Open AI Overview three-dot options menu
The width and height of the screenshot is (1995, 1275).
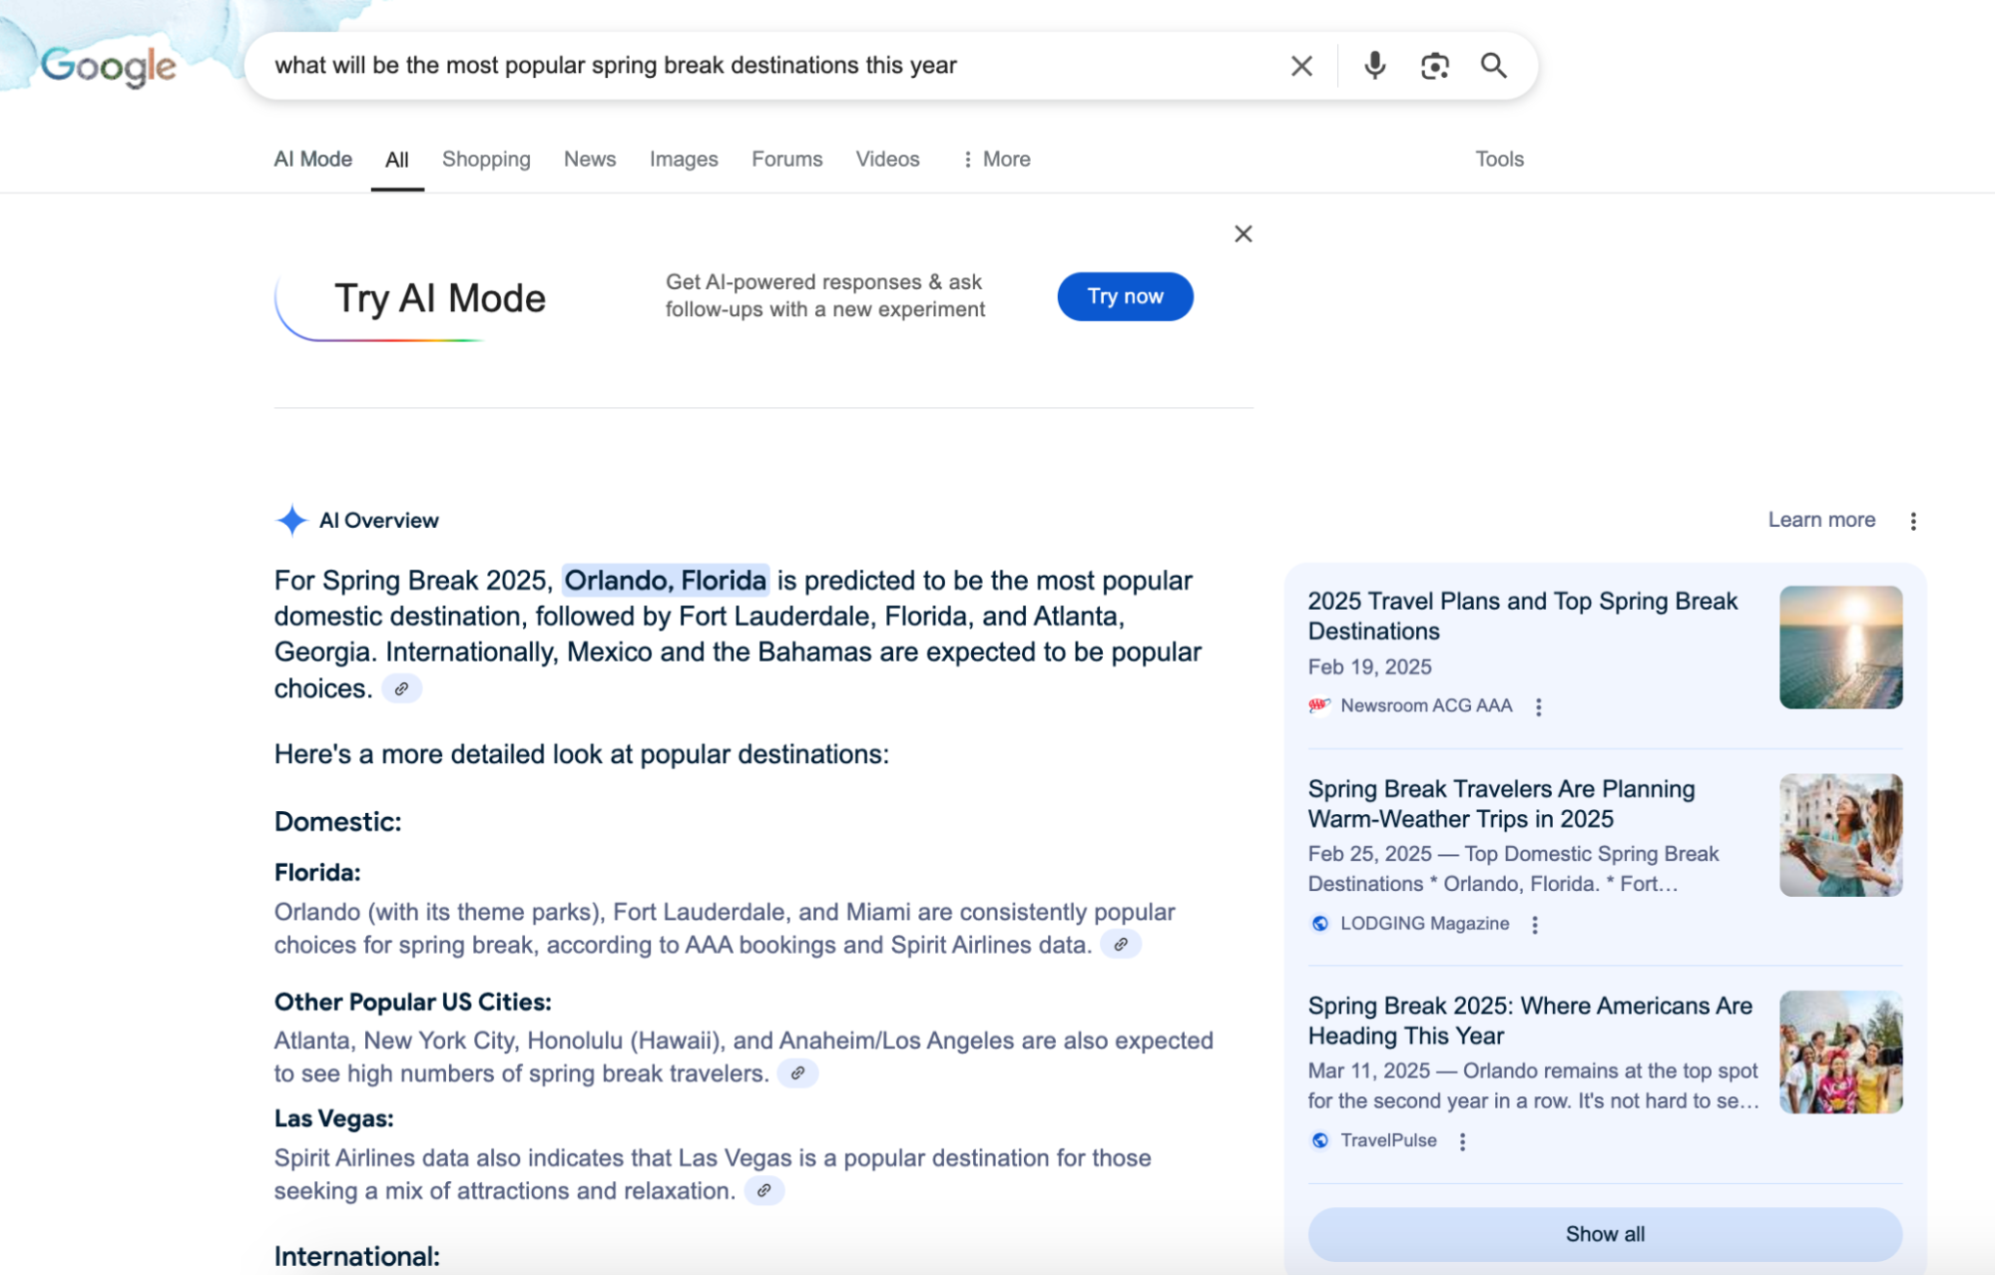click(1913, 521)
